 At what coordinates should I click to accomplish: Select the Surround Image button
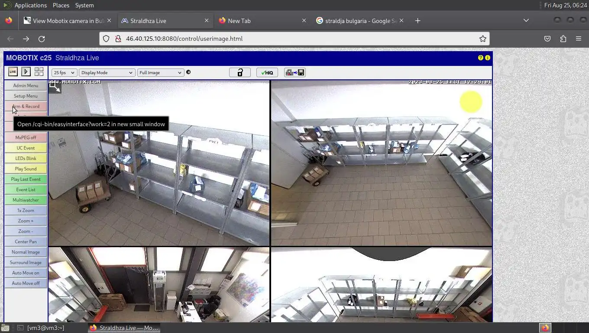tap(26, 262)
